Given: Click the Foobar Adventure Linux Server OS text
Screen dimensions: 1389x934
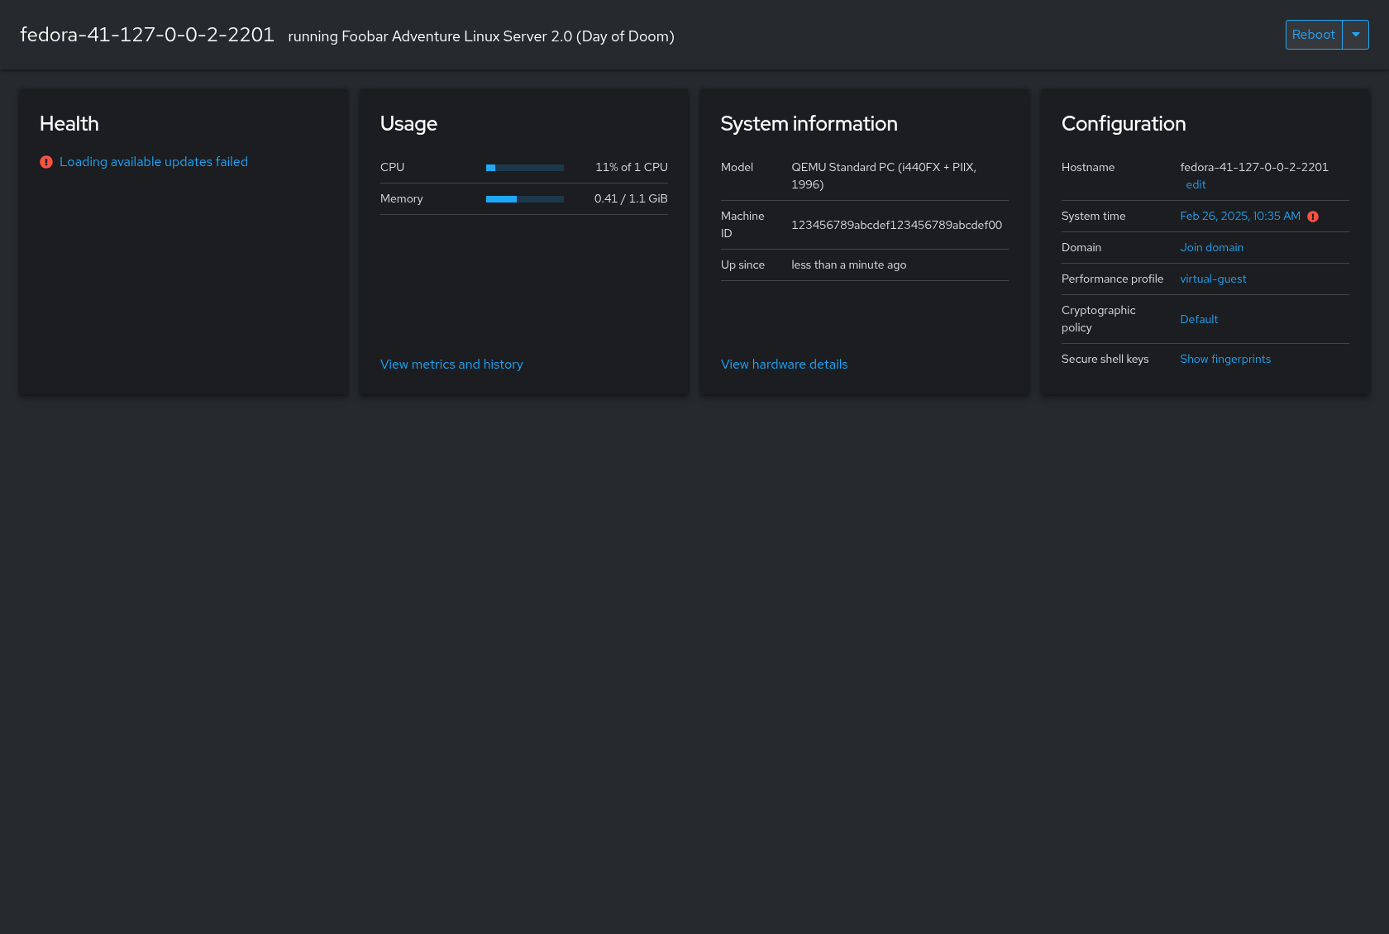Looking at the screenshot, I should click(x=481, y=36).
